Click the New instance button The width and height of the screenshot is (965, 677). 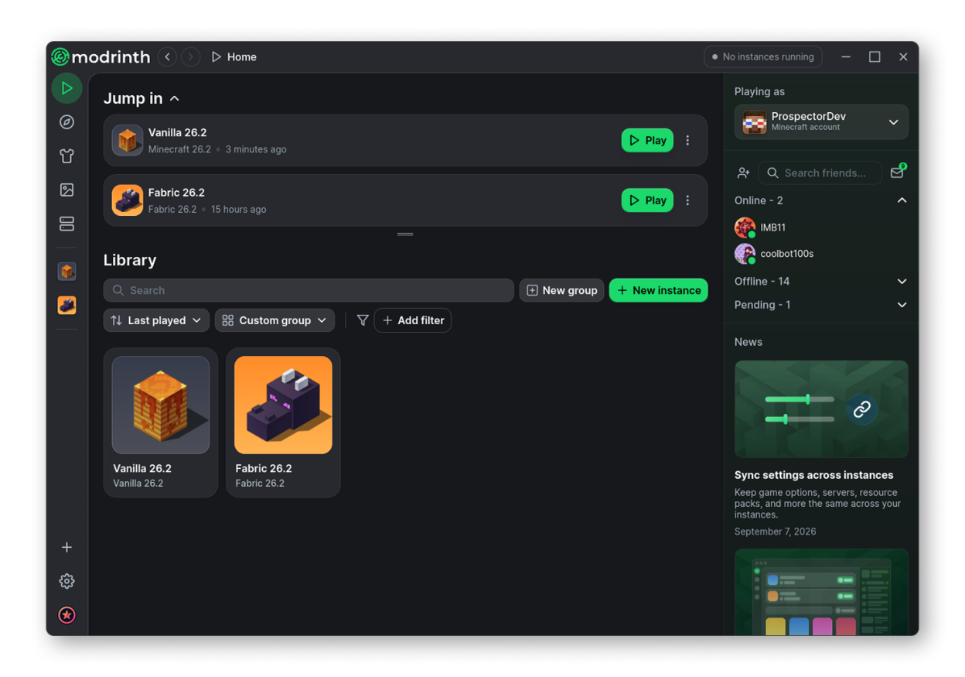(x=659, y=290)
